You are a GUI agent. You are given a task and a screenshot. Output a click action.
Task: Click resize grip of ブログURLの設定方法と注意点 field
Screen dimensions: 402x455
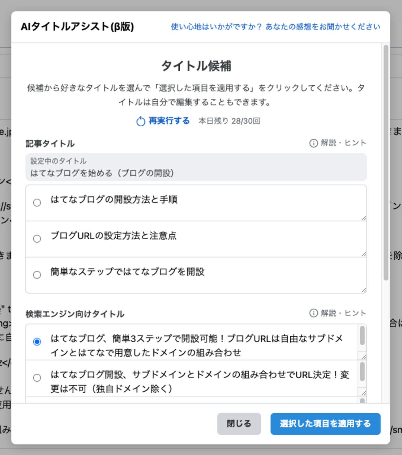pyautogui.click(x=364, y=254)
